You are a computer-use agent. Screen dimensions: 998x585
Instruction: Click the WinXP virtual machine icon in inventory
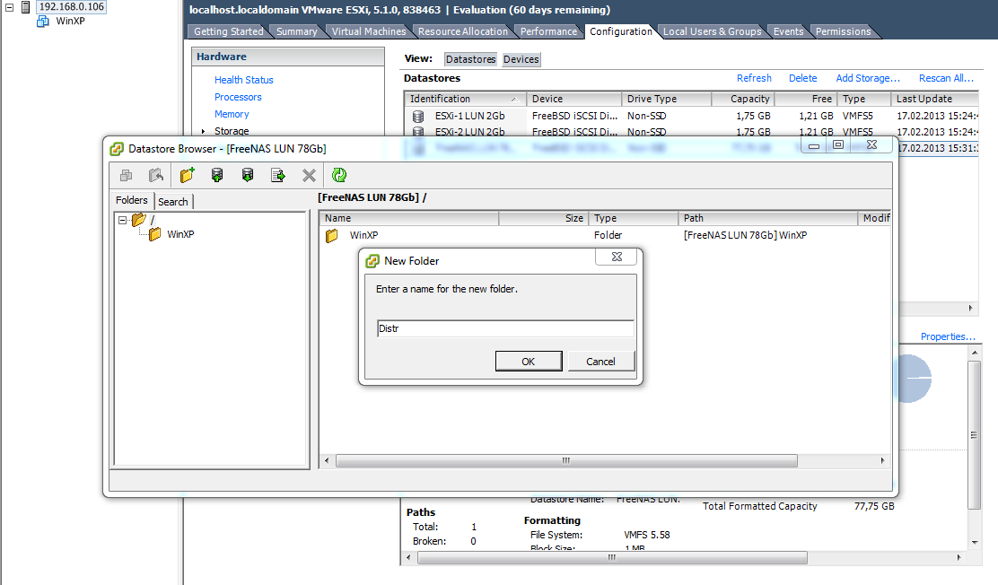coord(43,21)
